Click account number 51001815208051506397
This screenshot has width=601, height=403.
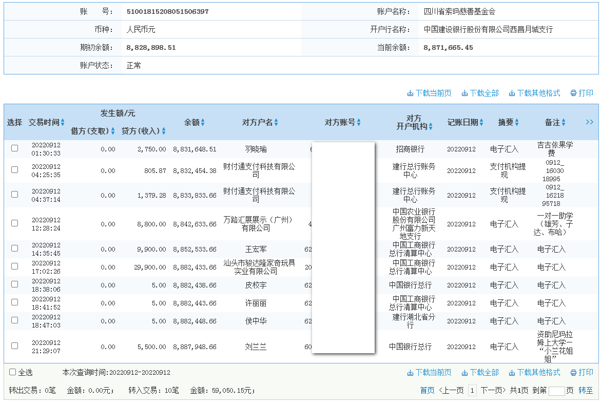point(167,11)
